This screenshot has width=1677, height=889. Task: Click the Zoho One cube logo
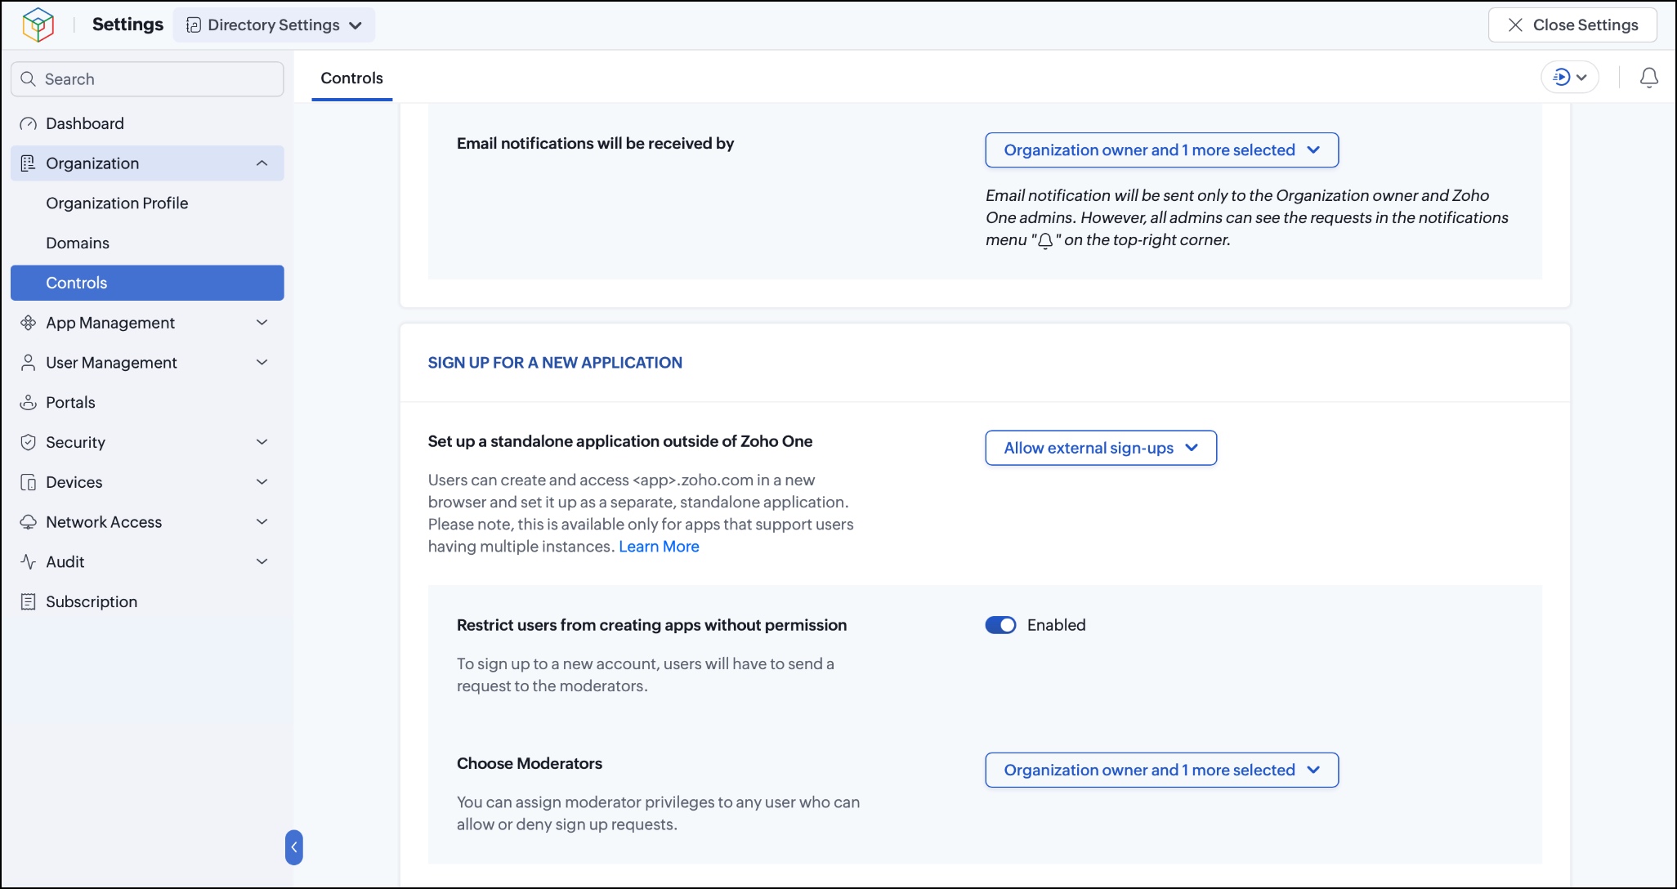pyautogui.click(x=38, y=25)
